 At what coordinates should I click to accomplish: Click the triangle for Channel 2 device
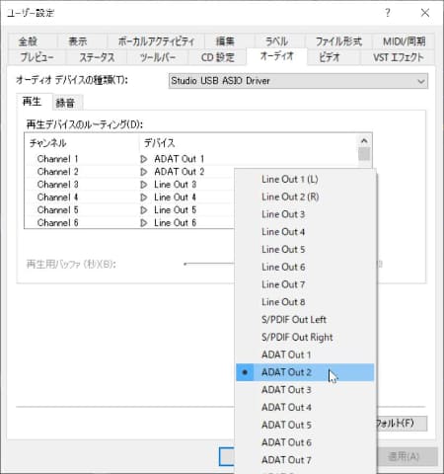[x=144, y=172]
